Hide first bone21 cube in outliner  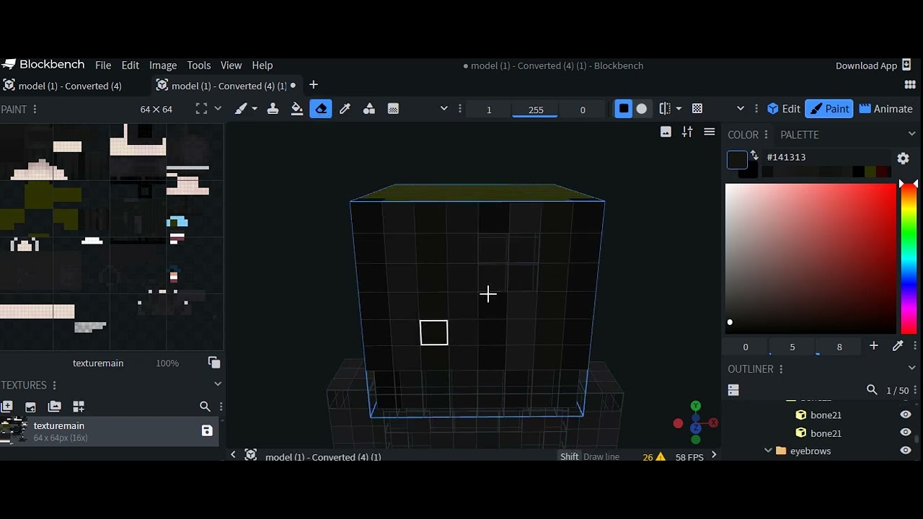[x=906, y=414]
